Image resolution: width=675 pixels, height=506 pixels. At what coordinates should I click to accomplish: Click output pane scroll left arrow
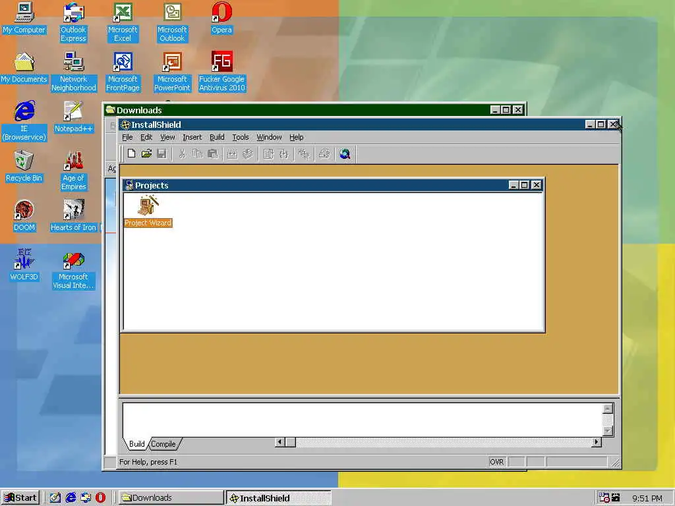(279, 442)
